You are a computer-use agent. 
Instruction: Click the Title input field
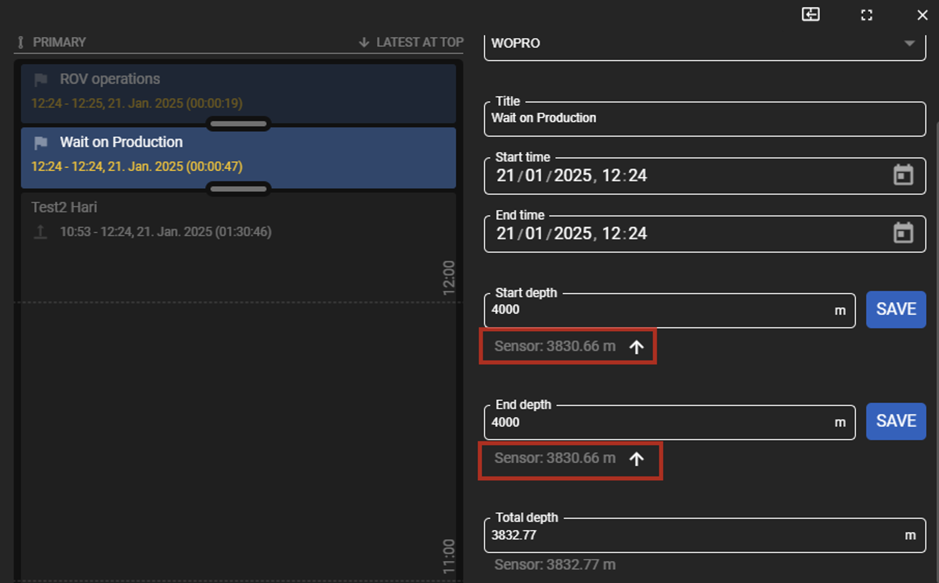click(704, 118)
